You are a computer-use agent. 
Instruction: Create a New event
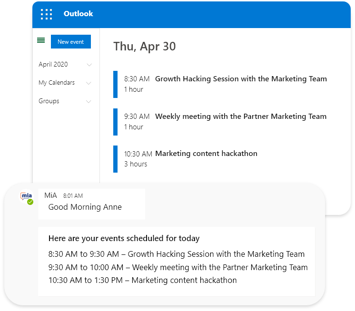tap(71, 42)
